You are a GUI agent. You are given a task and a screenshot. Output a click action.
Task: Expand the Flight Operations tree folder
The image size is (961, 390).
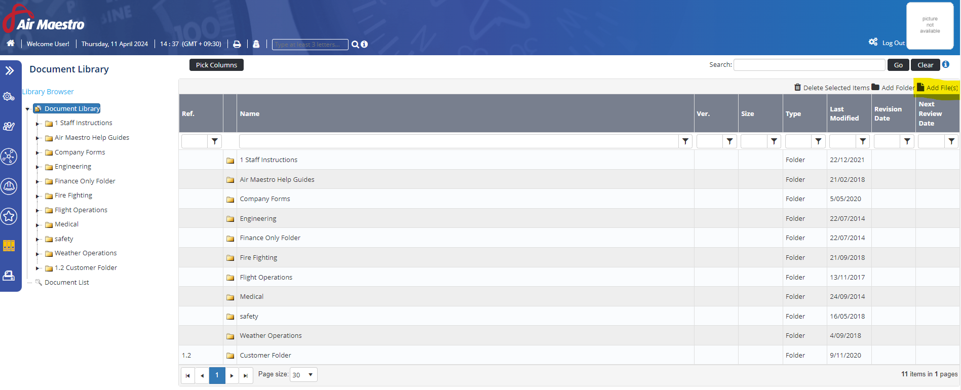pyautogui.click(x=37, y=210)
